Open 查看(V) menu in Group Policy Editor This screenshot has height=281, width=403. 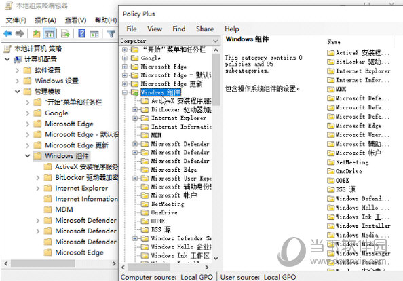[x=75, y=20]
